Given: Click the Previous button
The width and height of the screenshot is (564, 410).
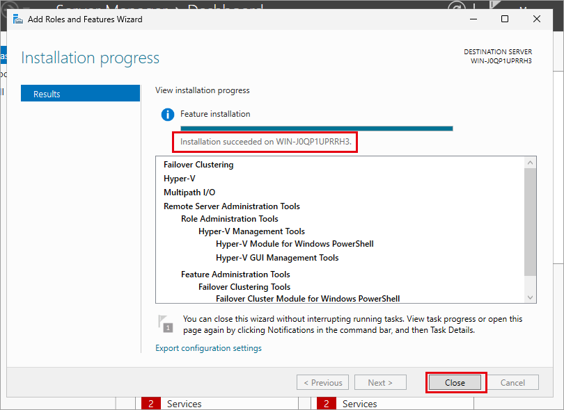Looking at the screenshot, I should click(322, 382).
